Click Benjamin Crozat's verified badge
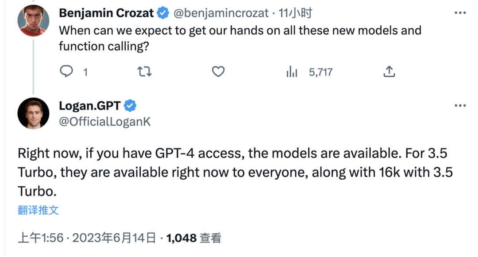 163,13
